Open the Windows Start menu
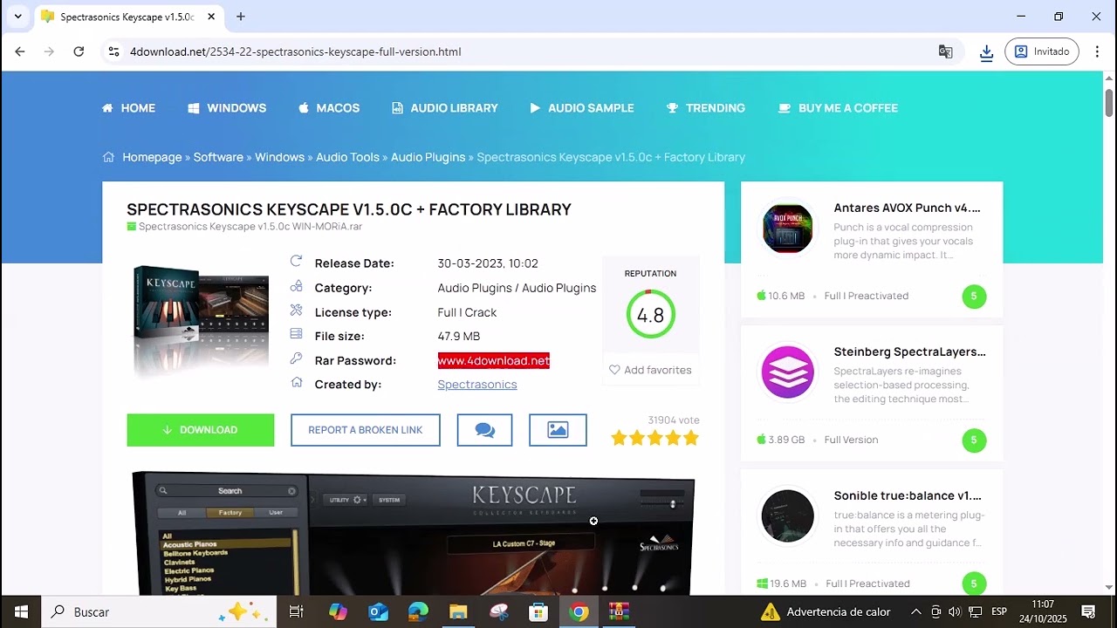Screen dimensions: 1117x628 [21, 611]
